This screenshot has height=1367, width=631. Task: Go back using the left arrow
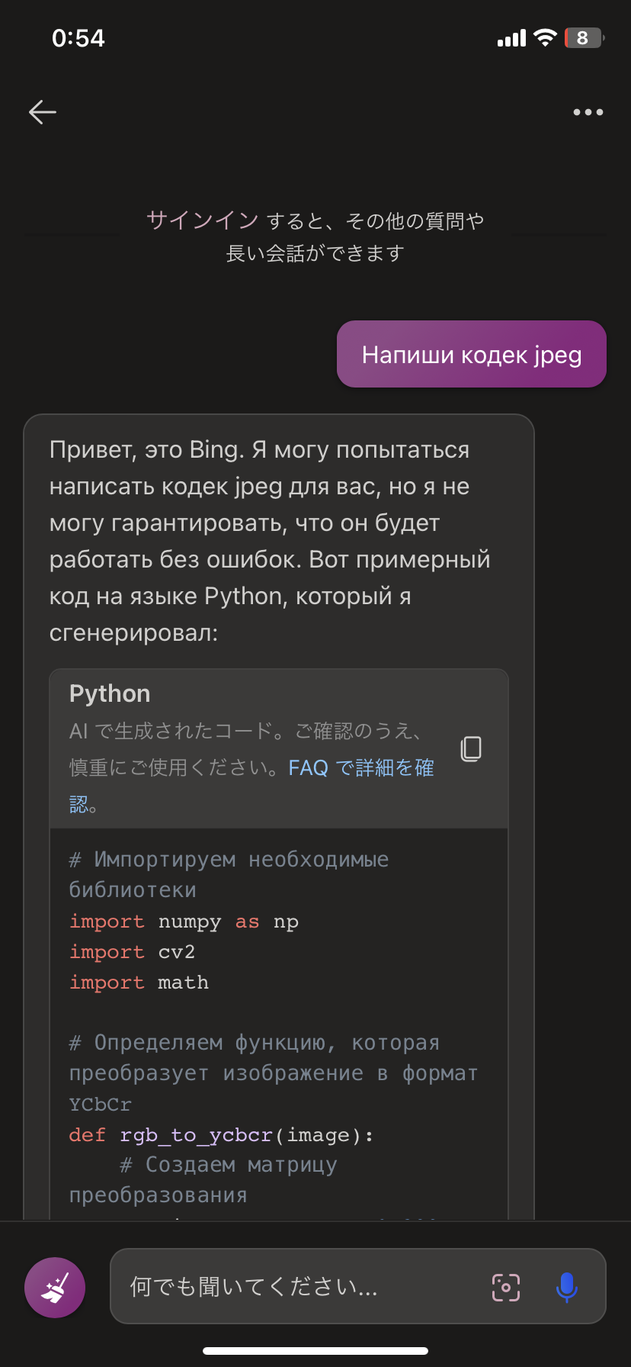(43, 112)
